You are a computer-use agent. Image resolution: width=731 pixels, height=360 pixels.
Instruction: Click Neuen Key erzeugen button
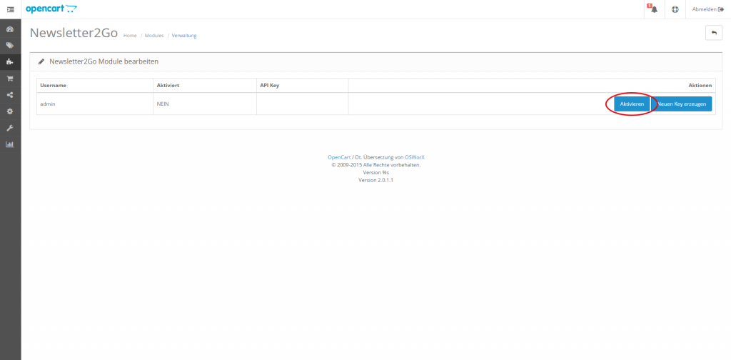click(x=682, y=104)
